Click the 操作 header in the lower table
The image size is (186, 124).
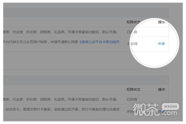(x=161, y=90)
